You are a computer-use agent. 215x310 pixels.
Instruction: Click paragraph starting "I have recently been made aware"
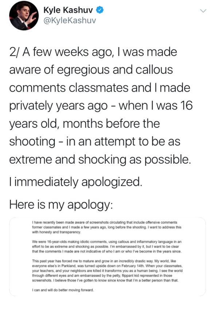(106, 227)
